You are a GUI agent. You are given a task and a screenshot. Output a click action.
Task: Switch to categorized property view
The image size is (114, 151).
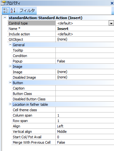point(6,11)
